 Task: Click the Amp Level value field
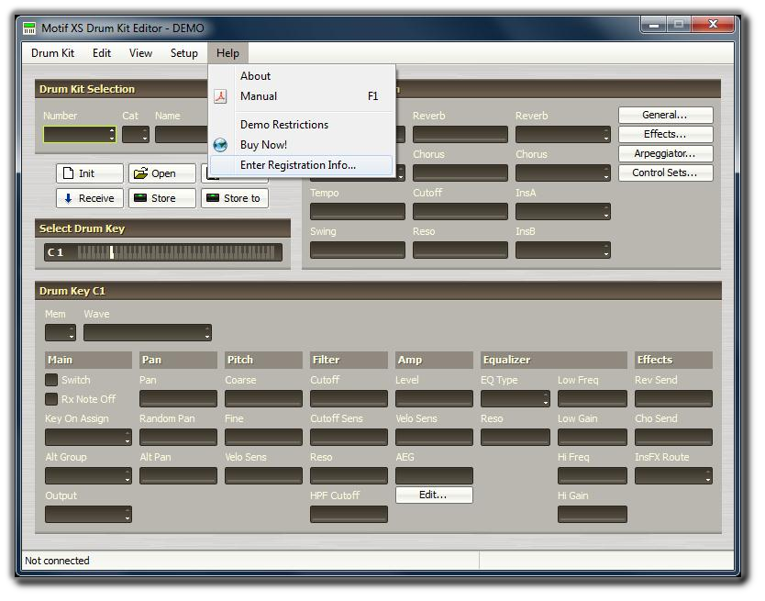click(x=434, y=399)
